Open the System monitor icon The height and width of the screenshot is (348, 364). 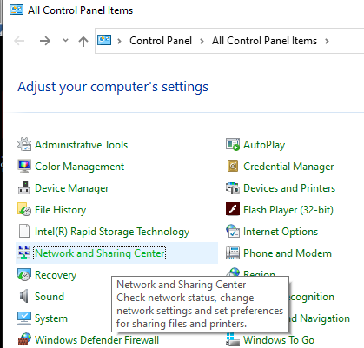[x=24, y=318]
